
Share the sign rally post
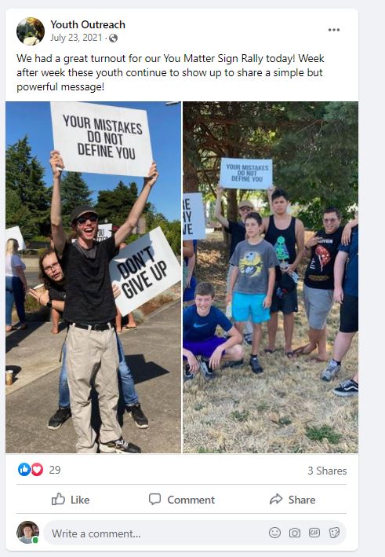292,500
